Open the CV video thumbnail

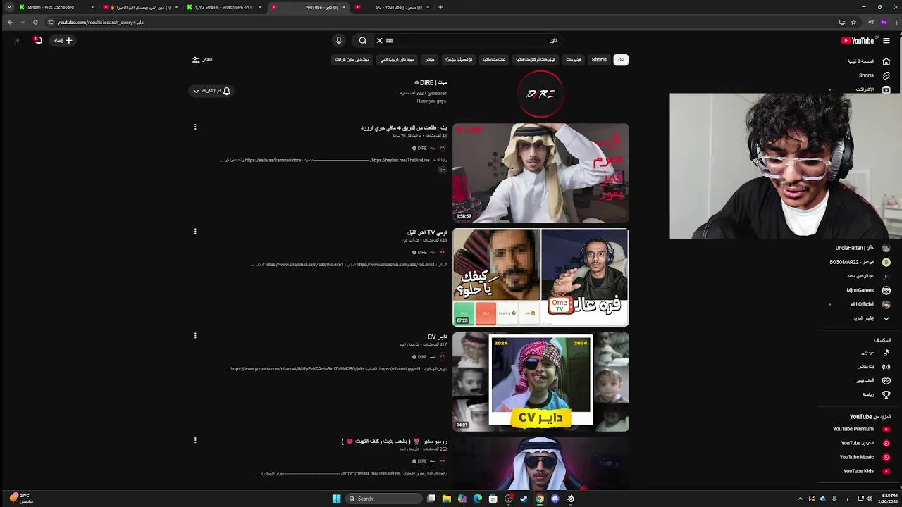540,382
